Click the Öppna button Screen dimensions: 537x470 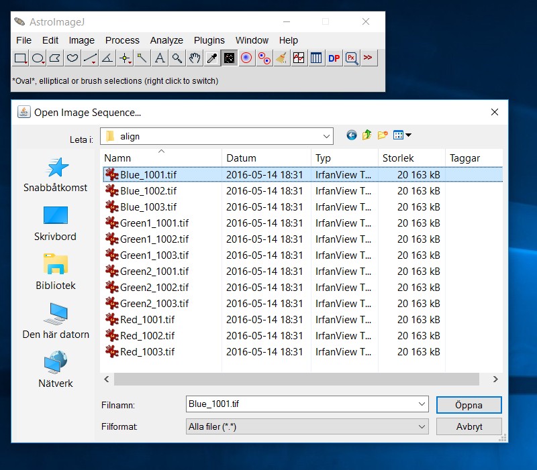[x=469, y=405]
